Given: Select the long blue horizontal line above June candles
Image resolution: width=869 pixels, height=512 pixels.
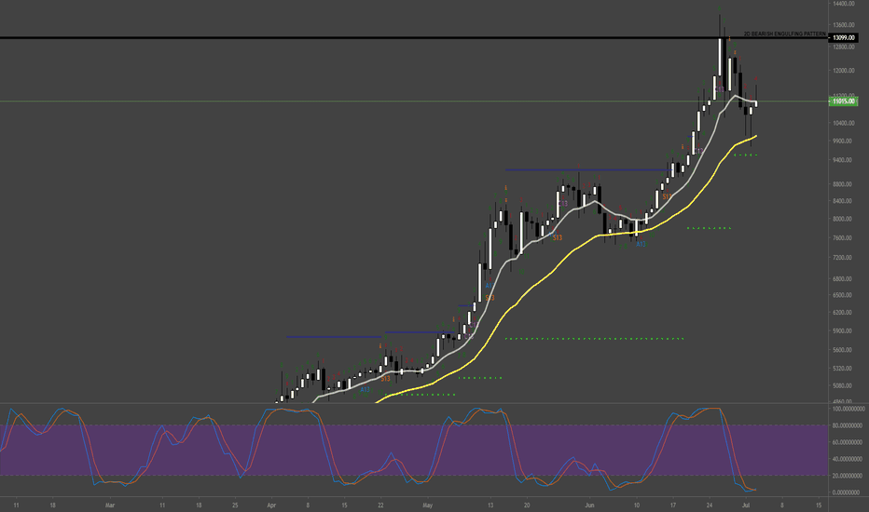Looking at the screenshot, I should pyautogui.click(x=587, y=170).
